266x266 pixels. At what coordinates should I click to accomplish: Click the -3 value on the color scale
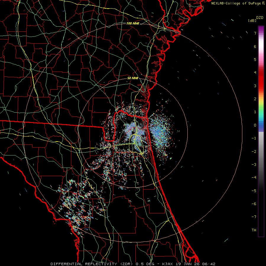(254, 165)
